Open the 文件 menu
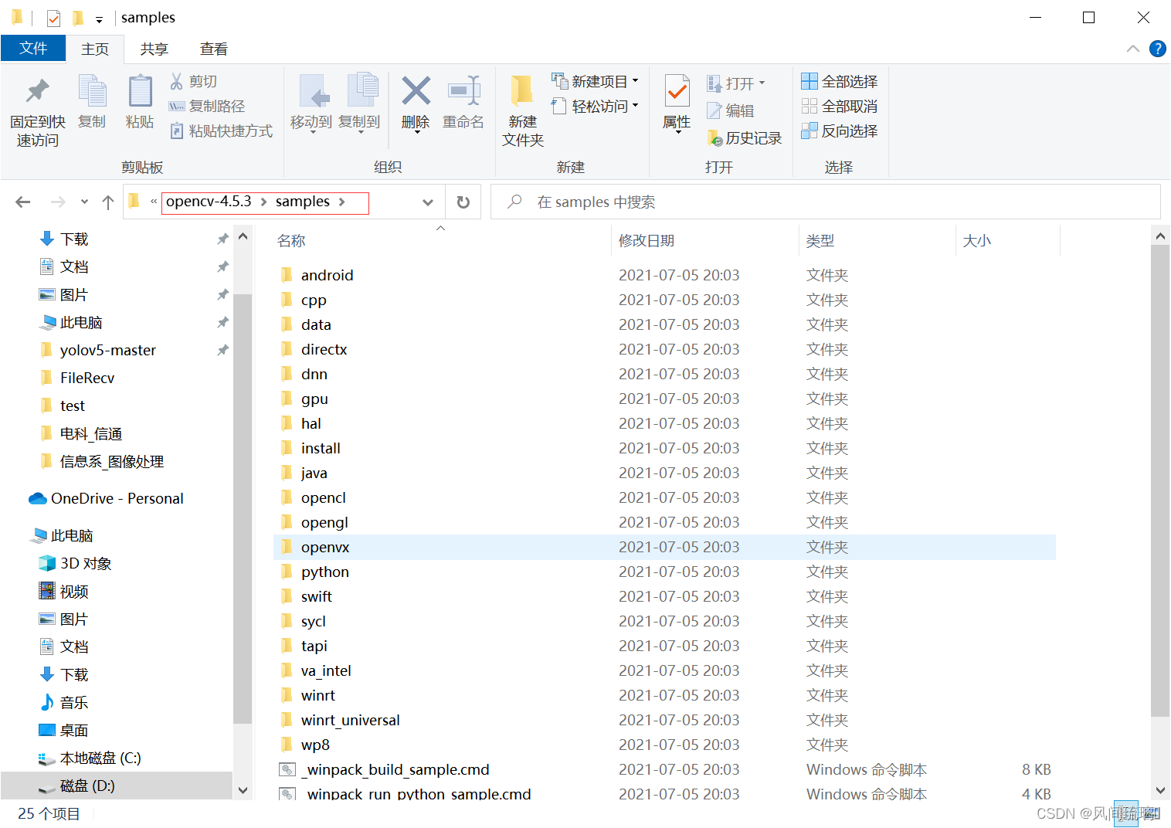 coord(33,48)
